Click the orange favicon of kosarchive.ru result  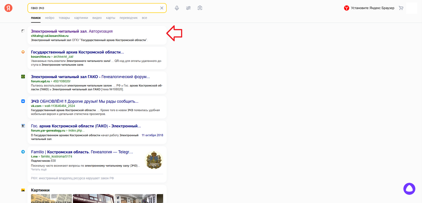coord(23,52)
